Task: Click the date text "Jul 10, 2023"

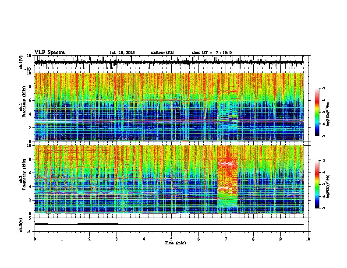Action: click(122, 53)
